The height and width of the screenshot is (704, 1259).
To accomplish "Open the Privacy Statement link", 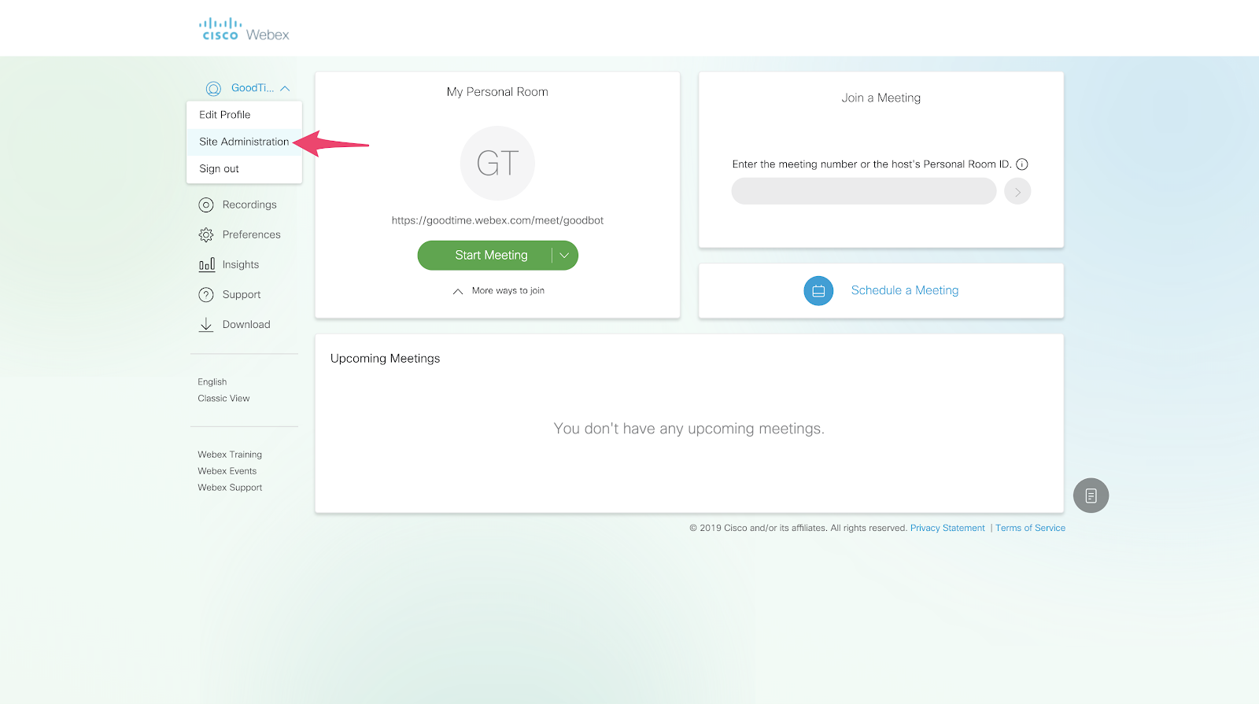I will point(947,528).
